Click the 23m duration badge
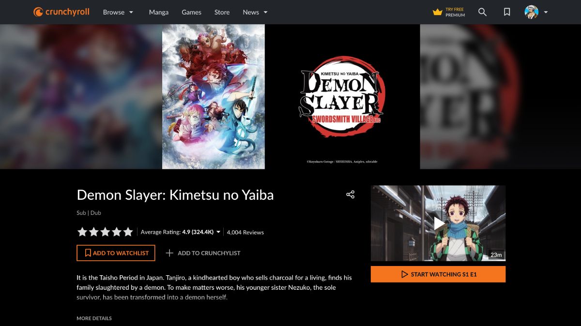581x326 pixels. (x=496, y=255)
